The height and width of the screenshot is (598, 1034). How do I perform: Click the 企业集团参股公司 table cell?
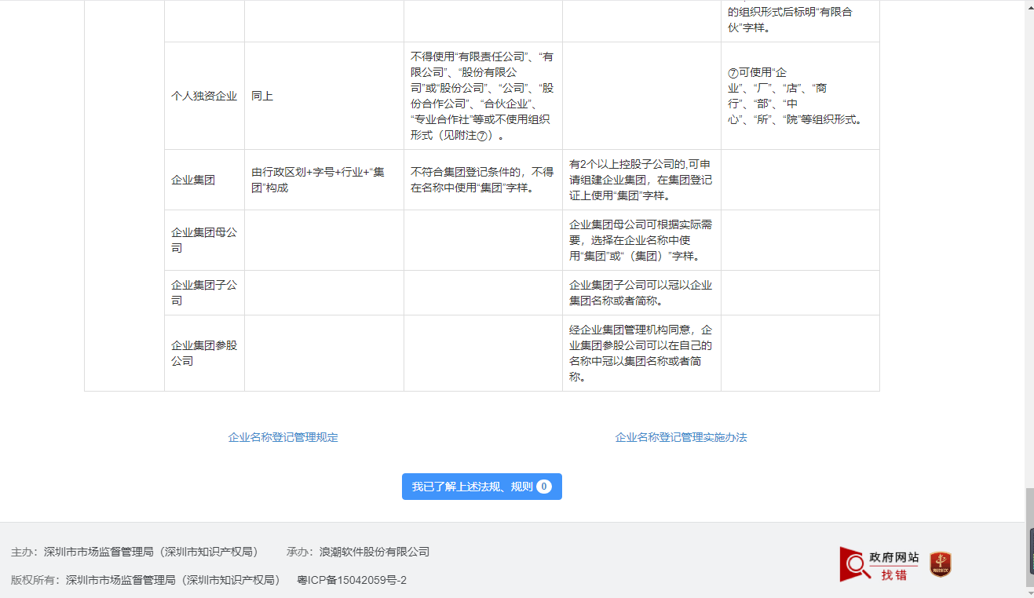pyautogui.click(x=204, y=352)
